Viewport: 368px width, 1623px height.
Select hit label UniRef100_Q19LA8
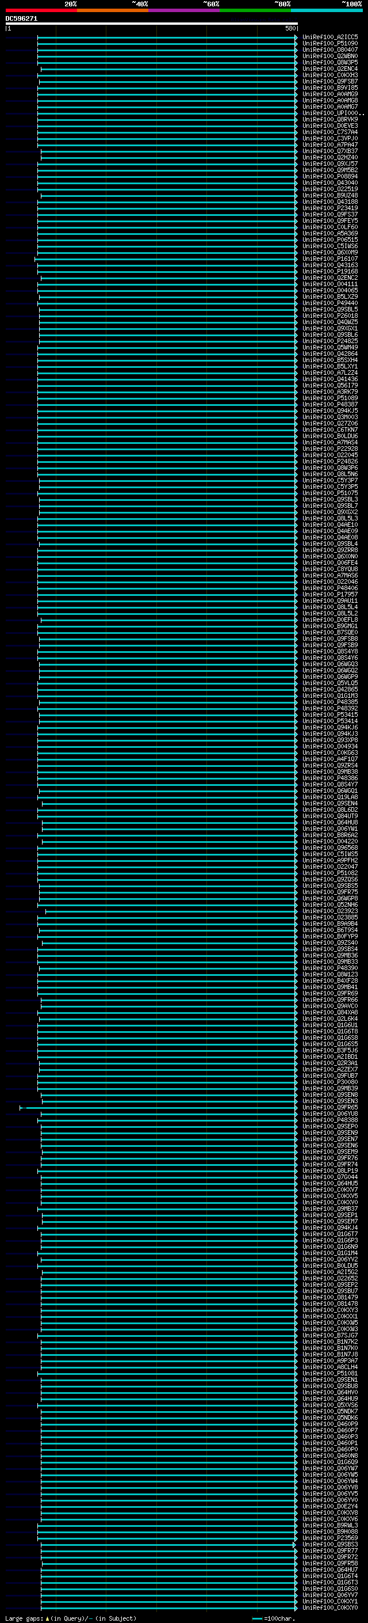pyautogui.click(x=330, y=797)
